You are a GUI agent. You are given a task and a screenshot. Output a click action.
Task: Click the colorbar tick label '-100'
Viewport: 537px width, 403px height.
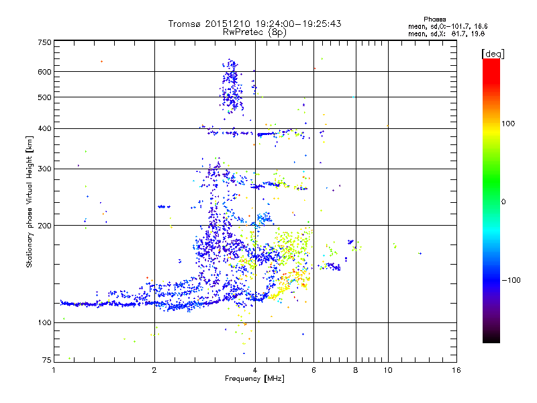pyautogui.click(x=511, y=280)
